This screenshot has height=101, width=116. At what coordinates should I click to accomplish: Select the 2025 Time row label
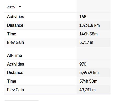point(11,34)
